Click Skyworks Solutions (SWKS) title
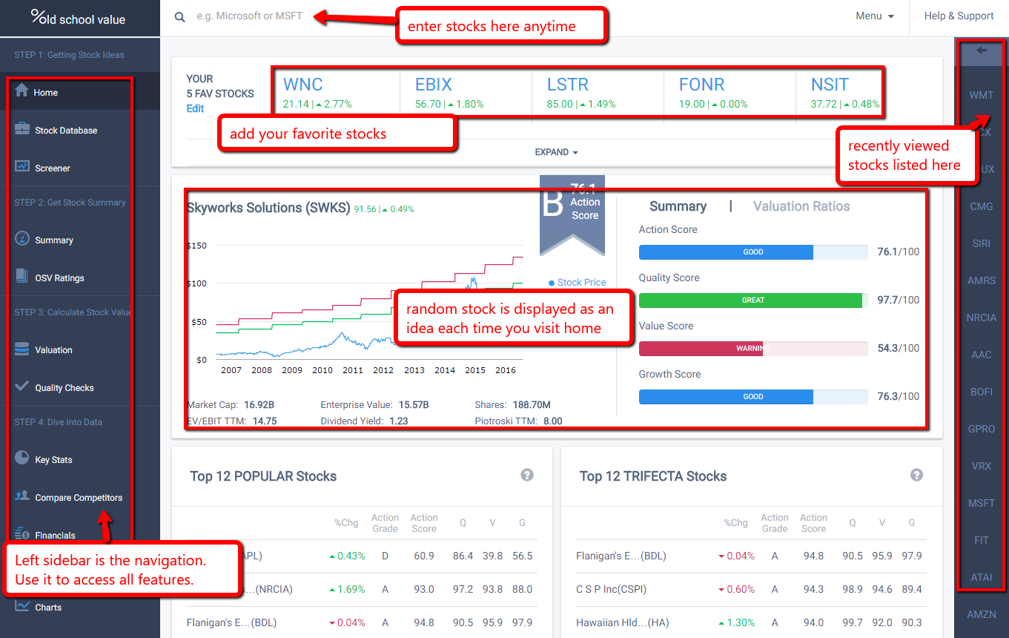Screen dimensions: 1009x638 268,208
